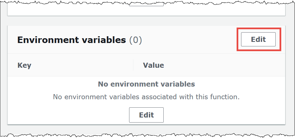Click the gray page background between the two panels

tap(146, 21)
